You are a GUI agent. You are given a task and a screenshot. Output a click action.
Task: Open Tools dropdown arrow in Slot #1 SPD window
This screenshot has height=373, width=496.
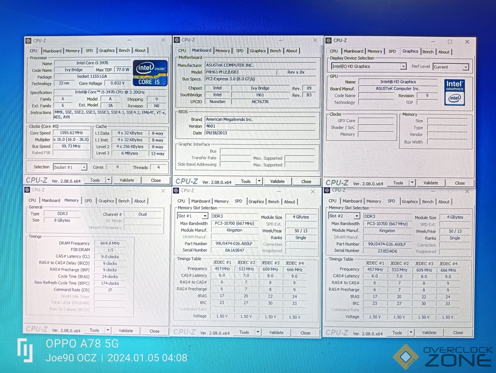click(x=258, y=332)
